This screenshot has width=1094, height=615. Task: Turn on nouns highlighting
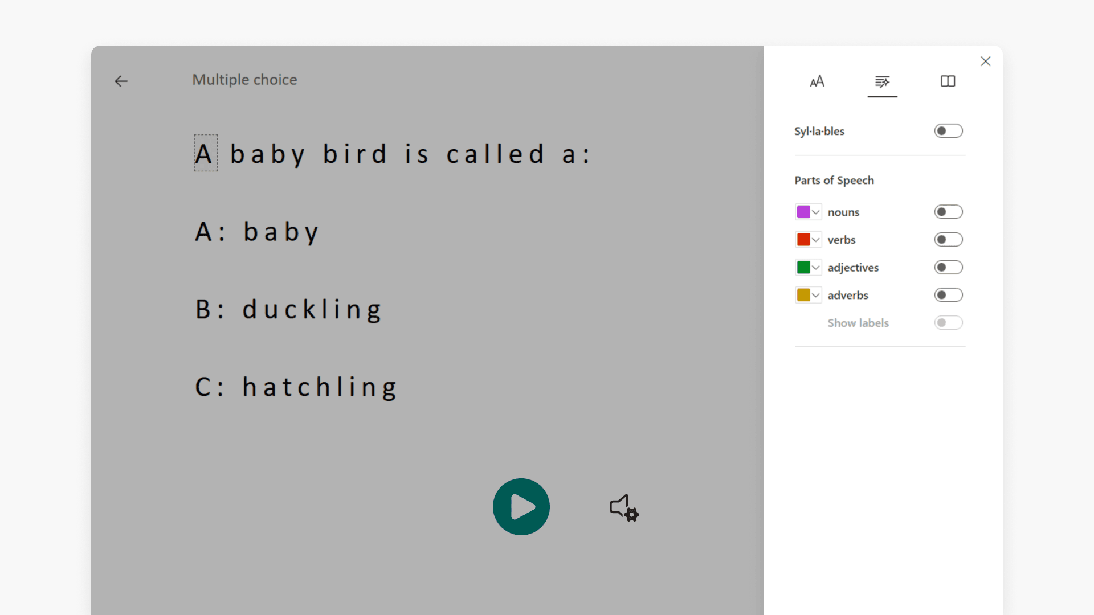pyautogui.click(x=948, y=211)
